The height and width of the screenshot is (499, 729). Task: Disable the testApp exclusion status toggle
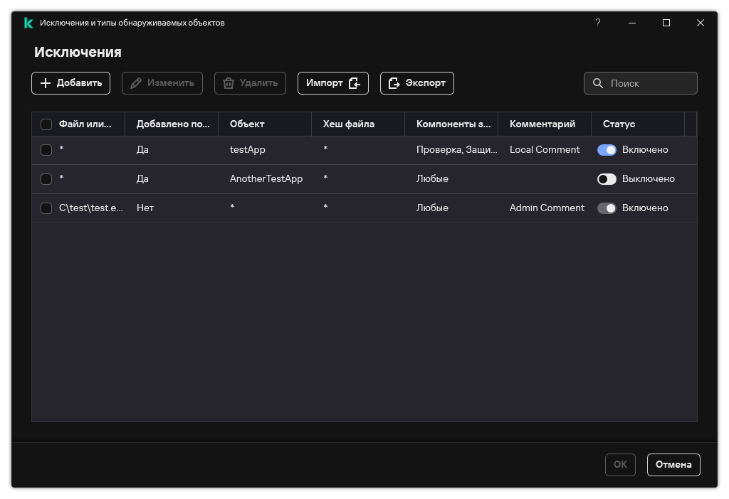[x=607, y=150]
